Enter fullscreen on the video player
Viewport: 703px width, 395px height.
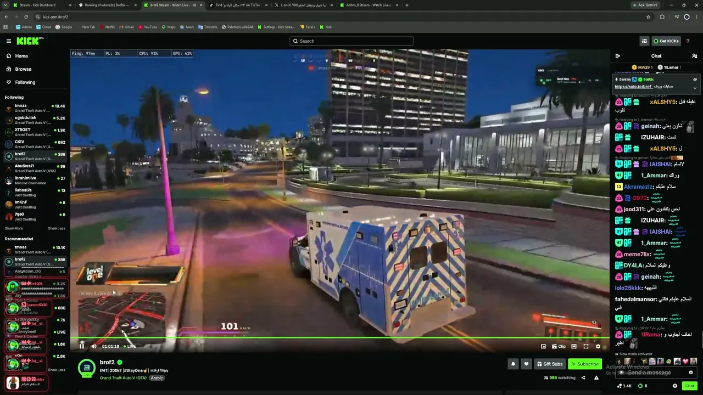tap(586, 346)
